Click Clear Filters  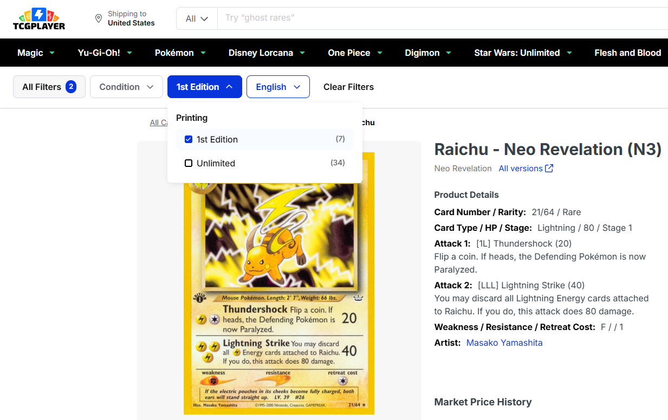(348, 87)
